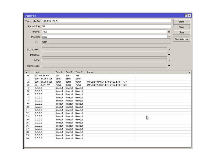Click the DSCP empty field
Viewport: 215px width, 161px height.
click(104, 60)
